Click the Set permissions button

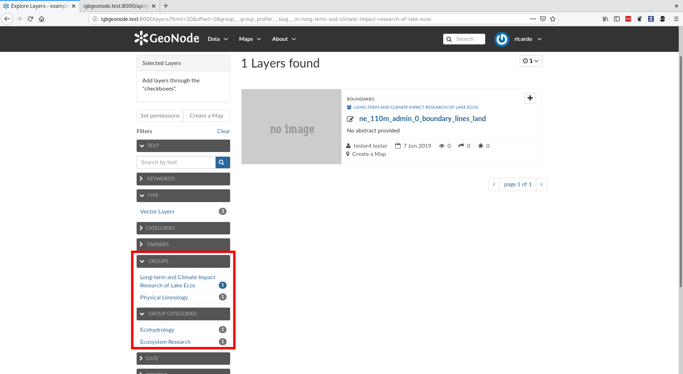(x=160, y=116)
